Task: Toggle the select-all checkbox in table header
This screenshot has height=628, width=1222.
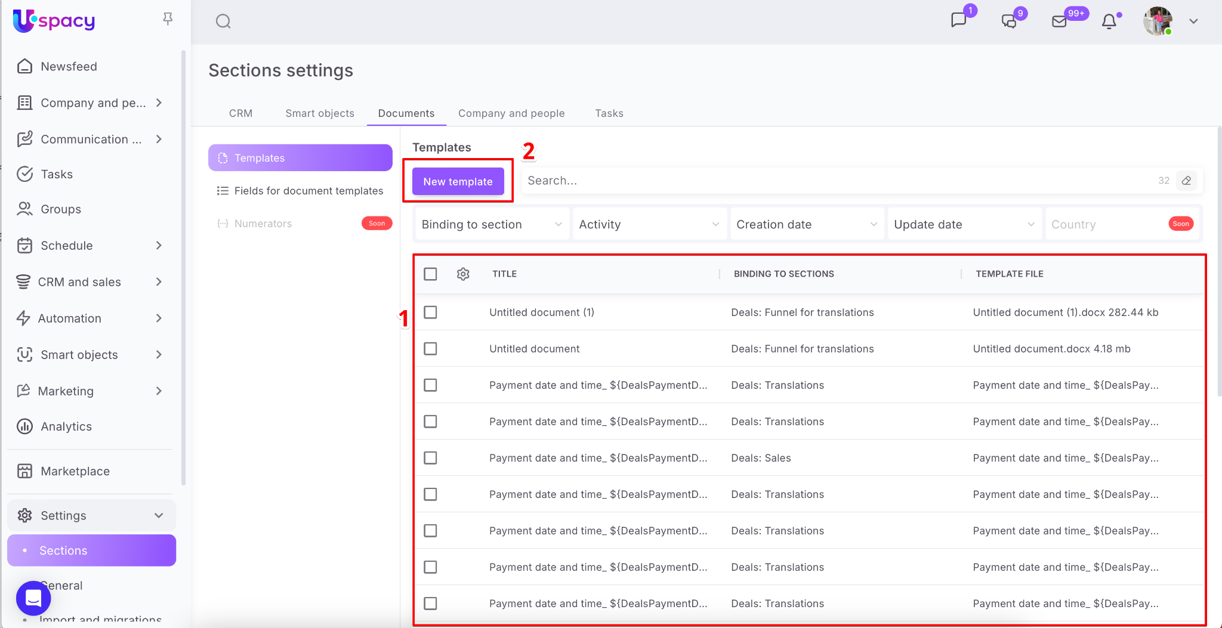Action: tap(430, 274)
